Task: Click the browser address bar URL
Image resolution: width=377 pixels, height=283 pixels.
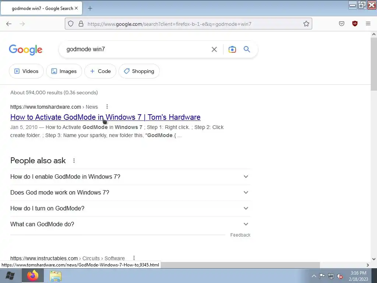Action: pos(169,24)
